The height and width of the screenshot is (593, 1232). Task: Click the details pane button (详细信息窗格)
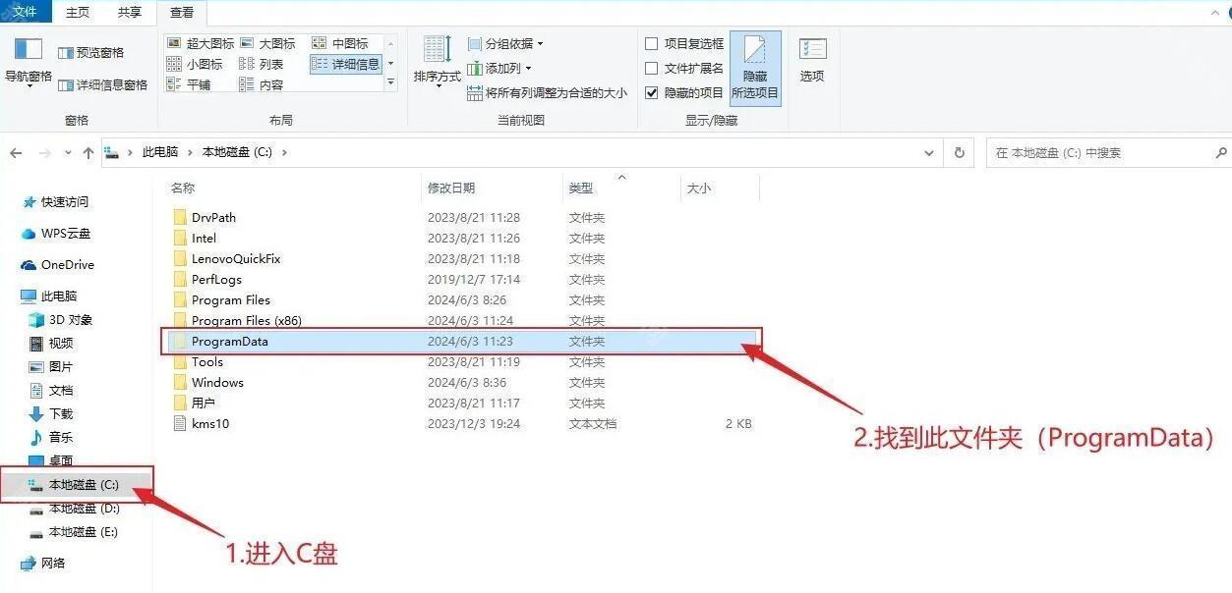tap(103, 85)
